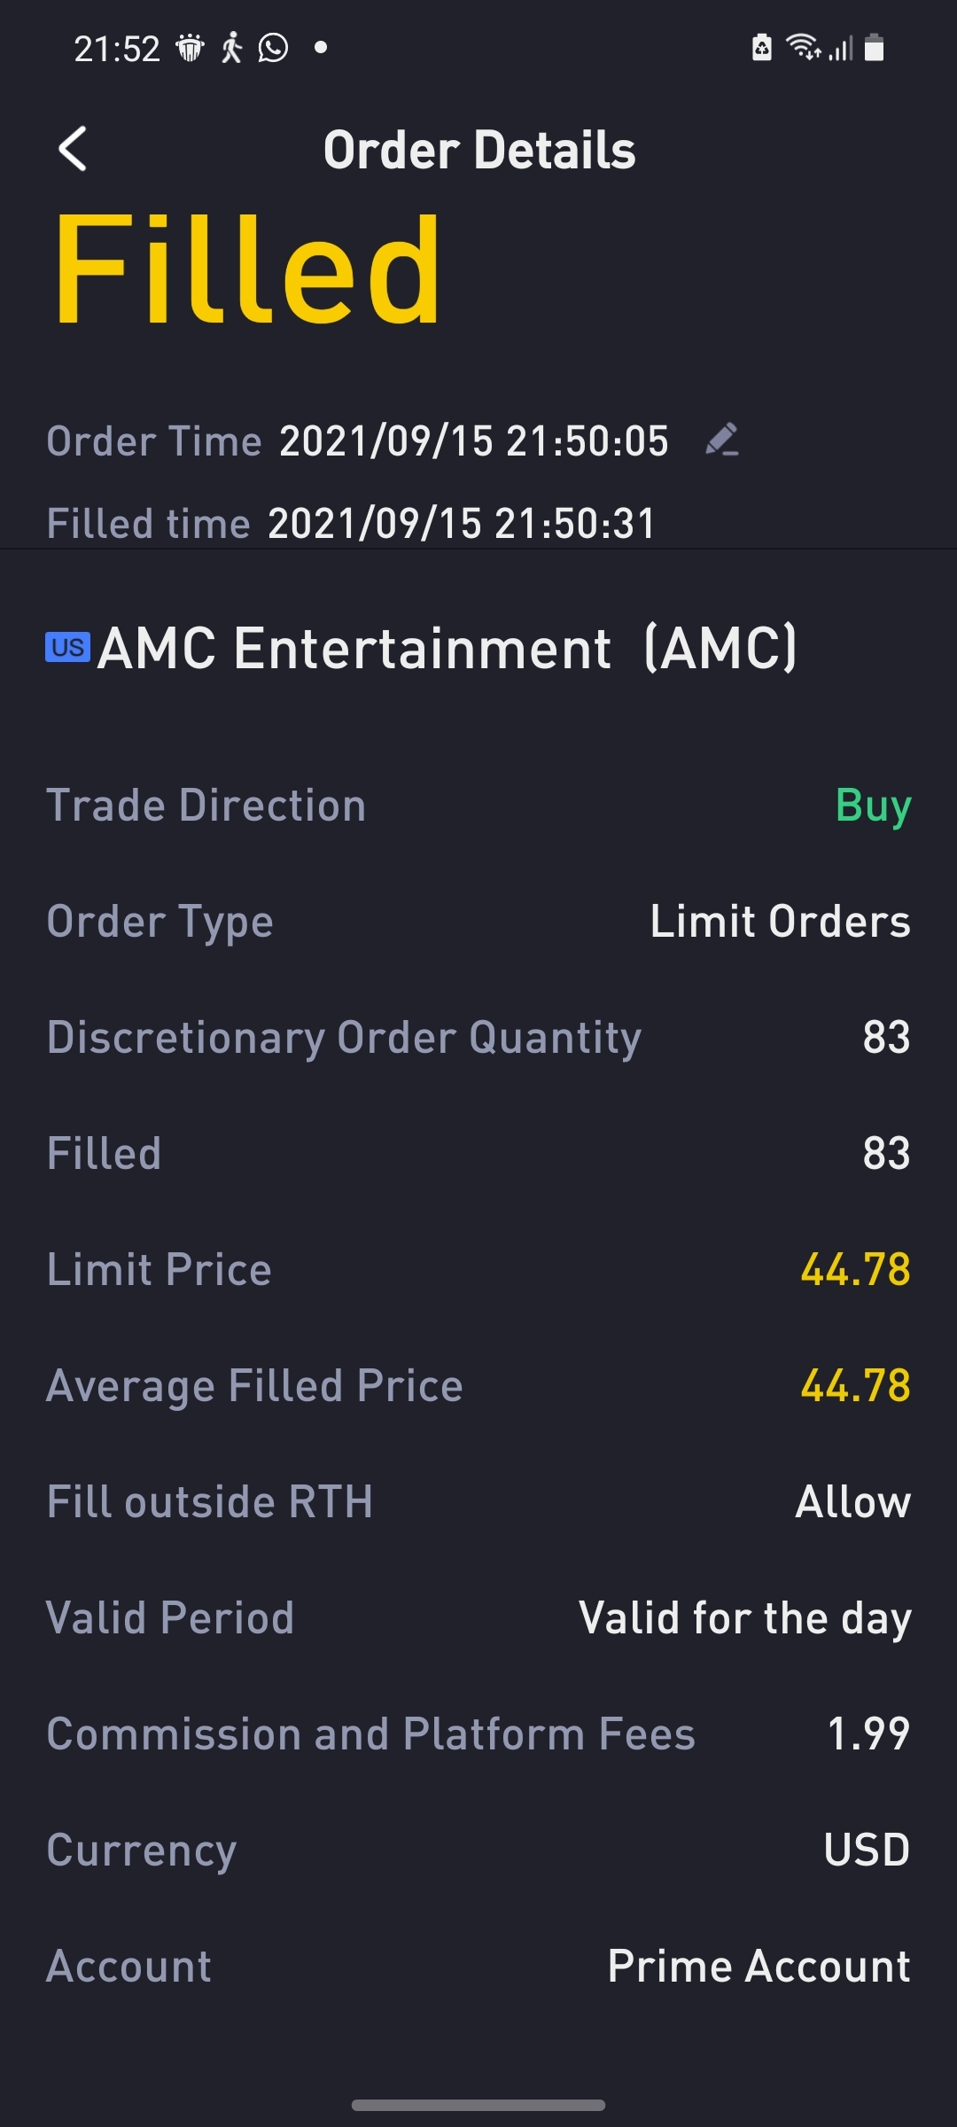Tap the WhatsApp notification icon

tap(273, 48)
